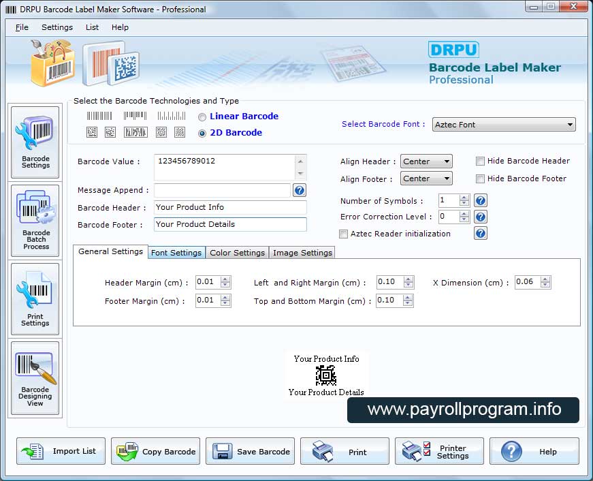Image resolution: width=593 pixels, height=481 pixels.
Task: Click the Print button
Action: coord(344,451)
